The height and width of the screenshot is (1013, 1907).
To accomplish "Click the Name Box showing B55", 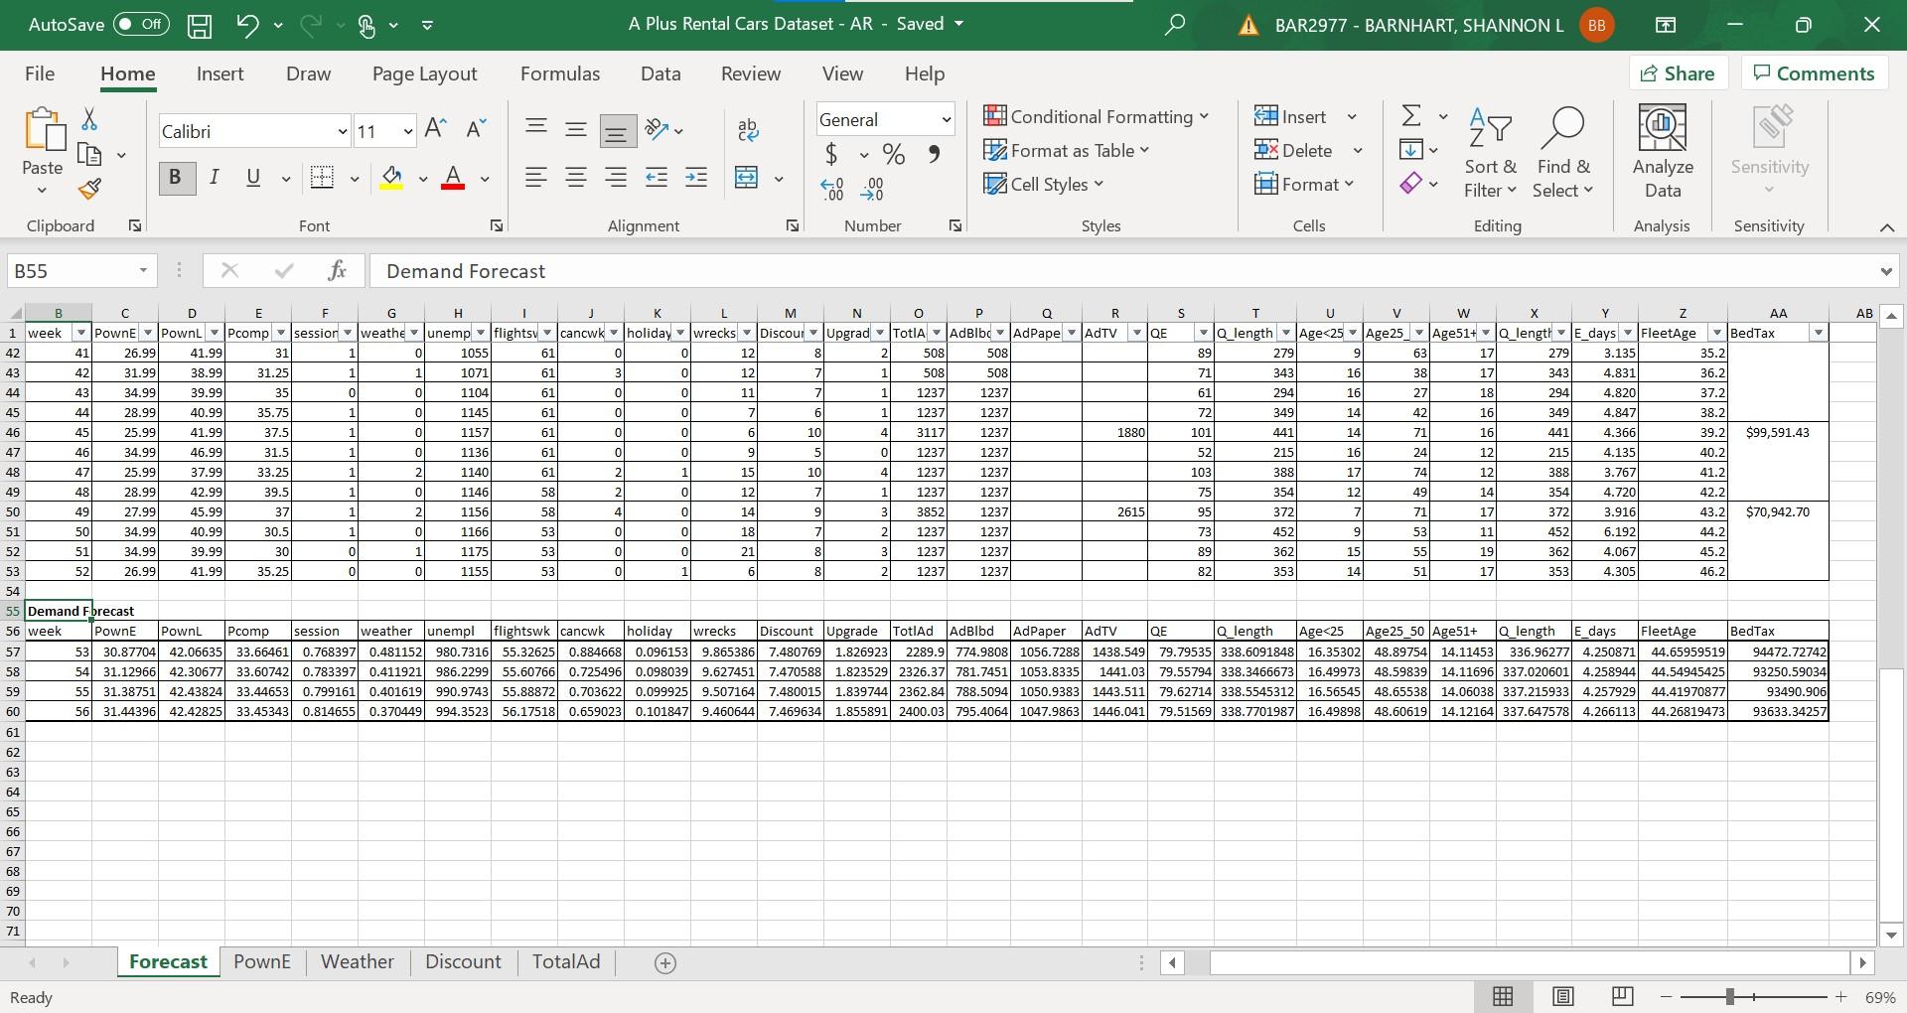I will (72, 270).
